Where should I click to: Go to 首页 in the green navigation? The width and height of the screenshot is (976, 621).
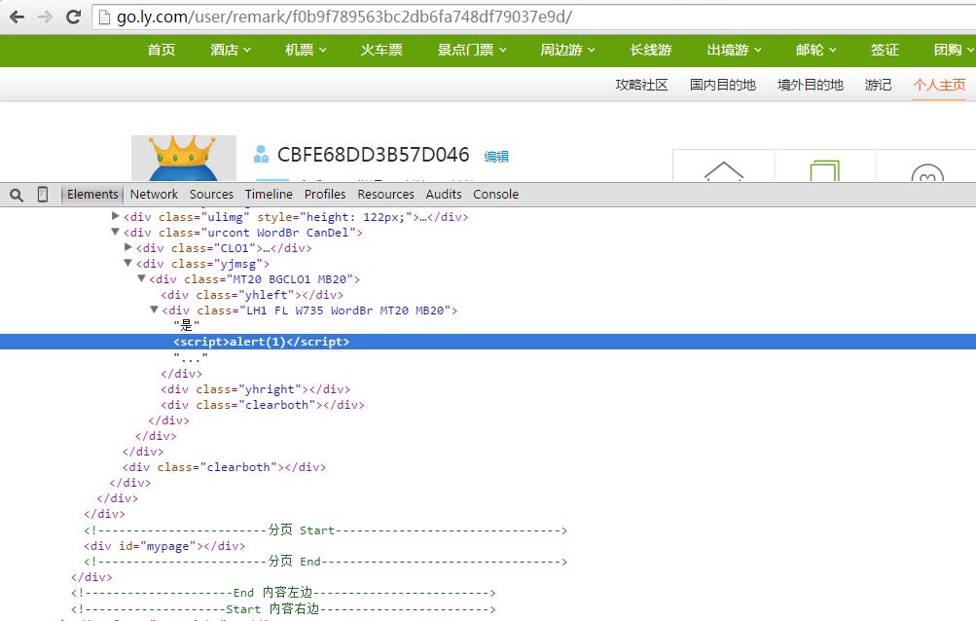[x=162, y=50]
